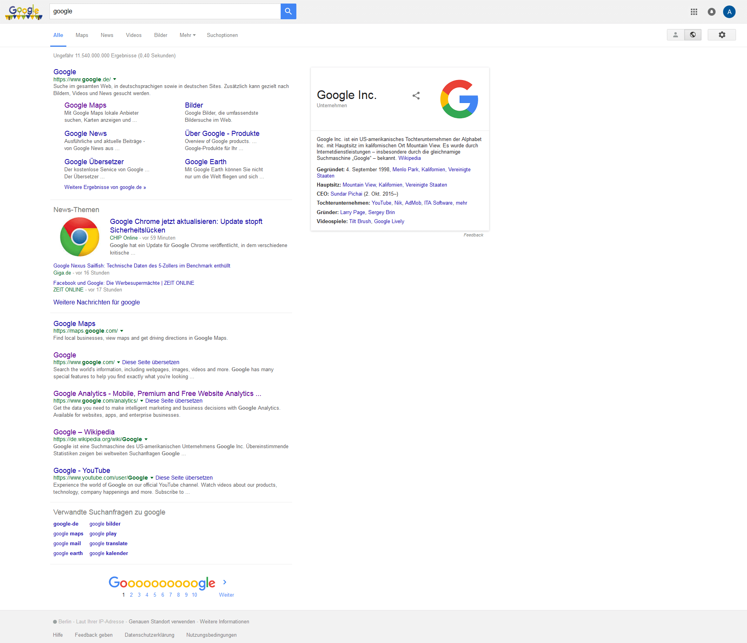Image resolution: width=747 pixels, height=643 pixels.
Task: Open the Google - YouTube result
Action: [82, 471]
